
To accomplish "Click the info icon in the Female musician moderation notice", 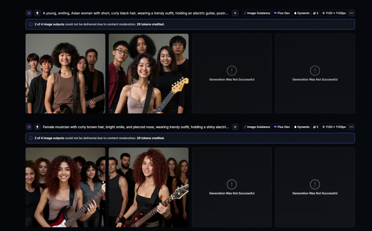I will (x=31, y=138).
